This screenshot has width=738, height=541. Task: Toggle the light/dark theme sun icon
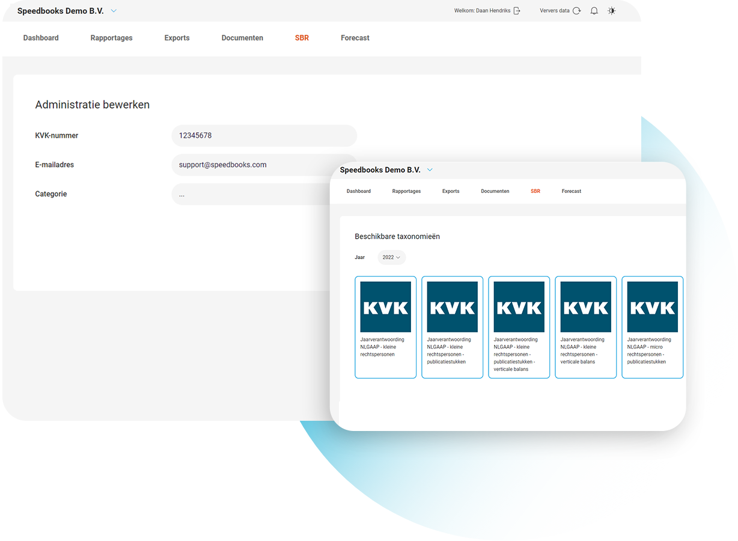612,11
